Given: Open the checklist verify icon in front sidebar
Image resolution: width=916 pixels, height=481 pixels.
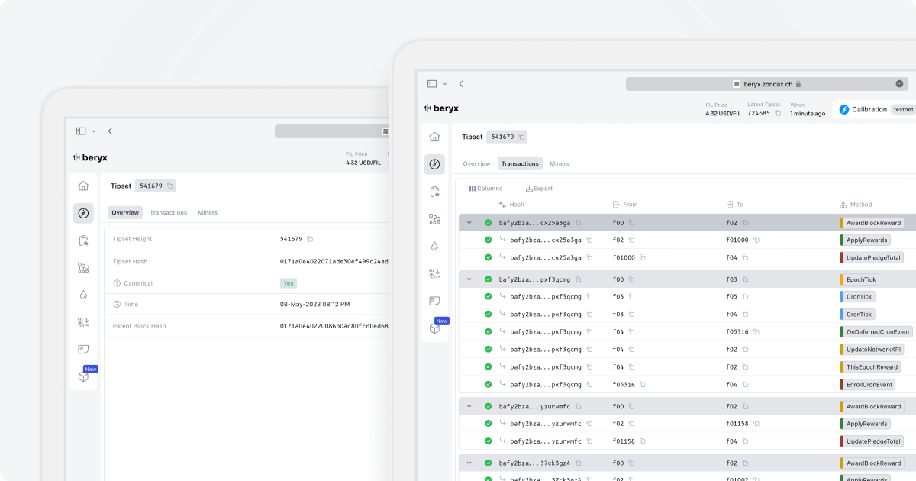Looking at the screenshot, I should point(434,301).
